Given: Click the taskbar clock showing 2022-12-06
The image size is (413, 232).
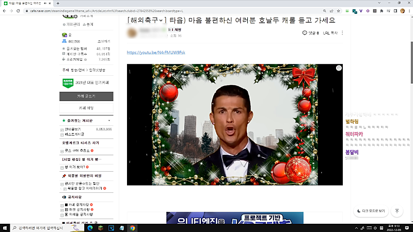Looking at the screenshot, I should pos(394,228).
